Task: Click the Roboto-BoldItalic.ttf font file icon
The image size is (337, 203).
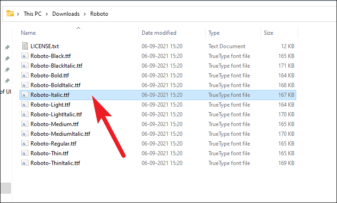Action: point(25,85)
